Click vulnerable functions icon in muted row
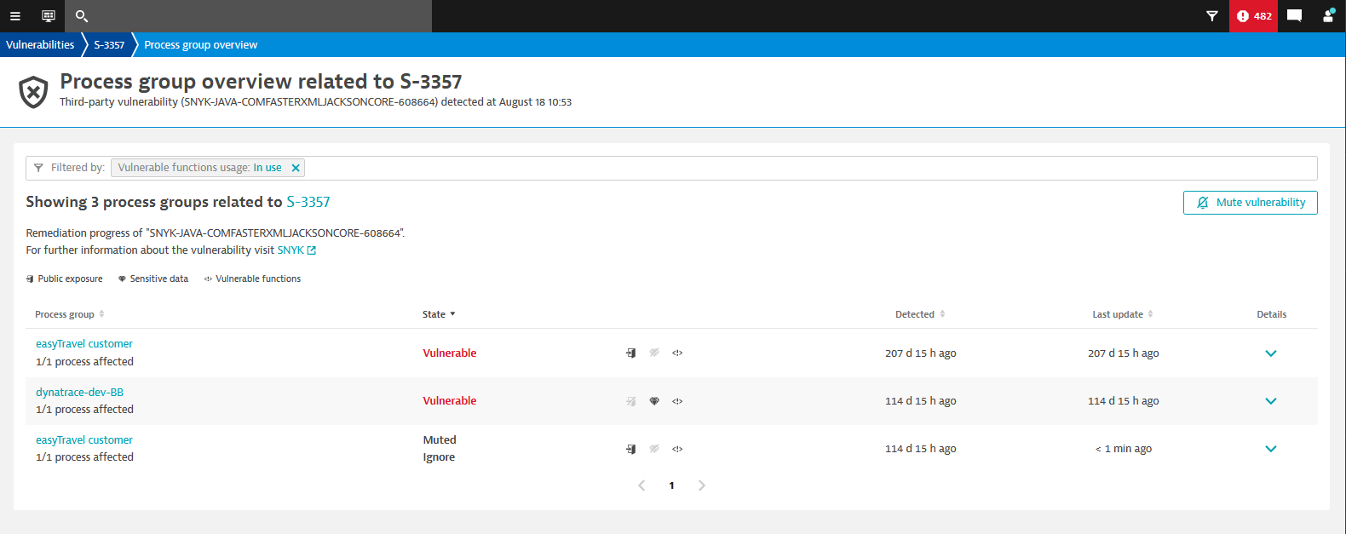 coord(677,449)
